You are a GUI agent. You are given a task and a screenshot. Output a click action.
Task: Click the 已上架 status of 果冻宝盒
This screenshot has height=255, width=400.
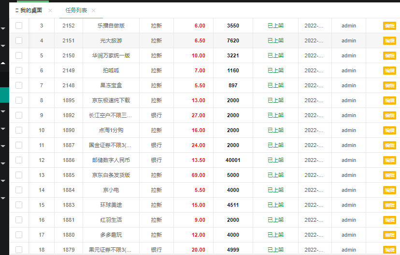[275, 85]
